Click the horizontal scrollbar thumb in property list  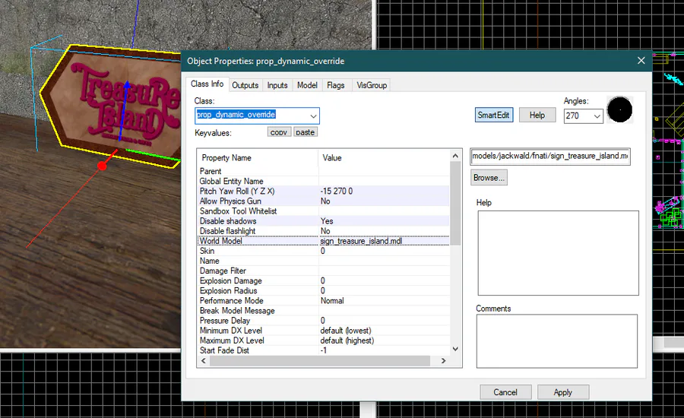320,361
